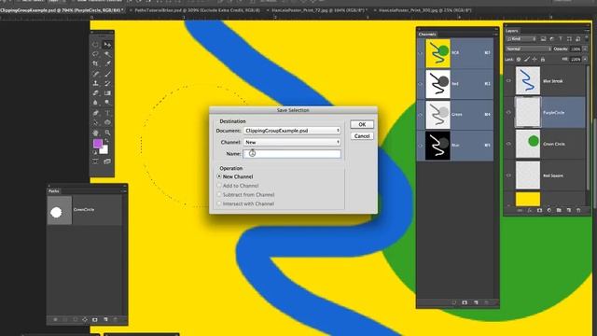Toggle visibility of the Green channel

(421, 115)
